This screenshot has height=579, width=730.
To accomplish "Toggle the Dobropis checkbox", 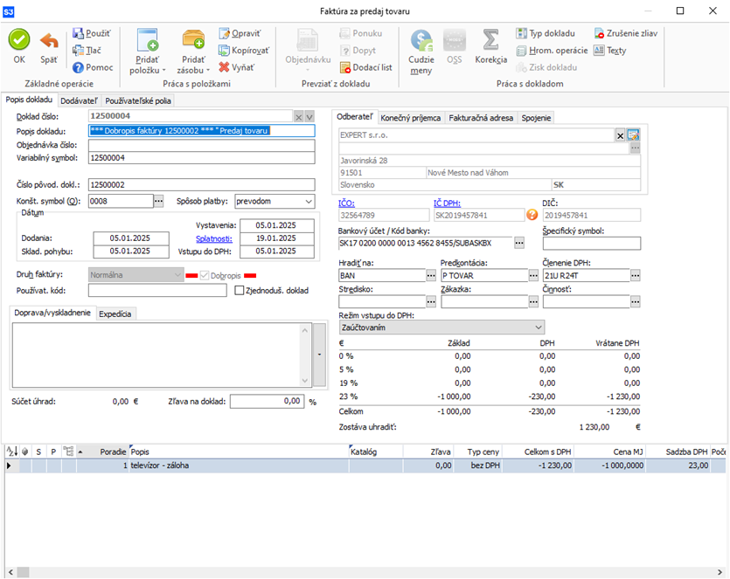I will tap(205, 275).
